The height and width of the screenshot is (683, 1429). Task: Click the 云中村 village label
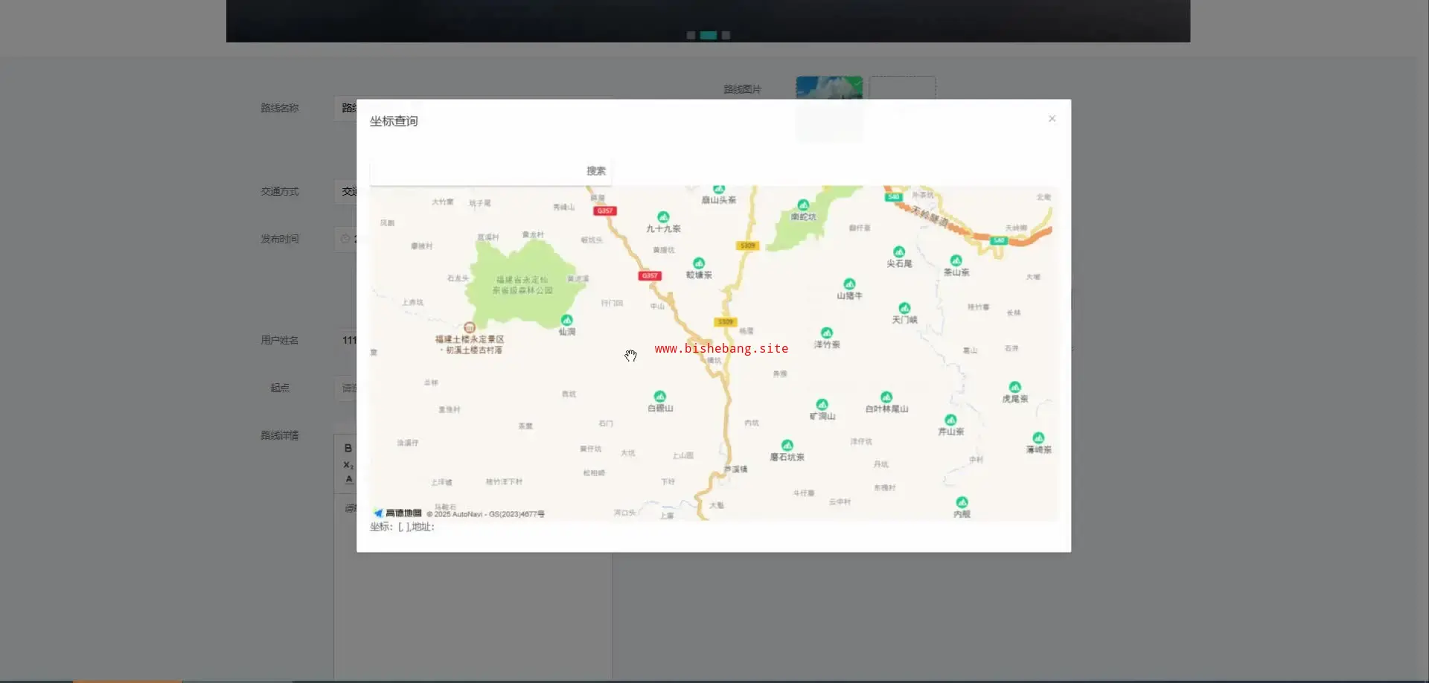[840, 502]
